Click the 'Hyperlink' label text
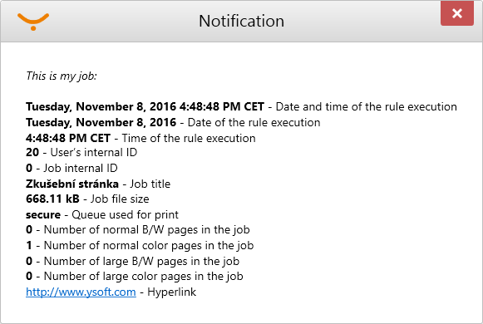483x324 pixels. [x=171, y=292]
